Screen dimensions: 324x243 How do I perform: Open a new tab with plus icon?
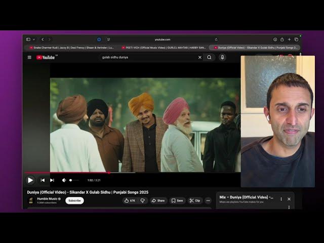[x=289, y=39]
